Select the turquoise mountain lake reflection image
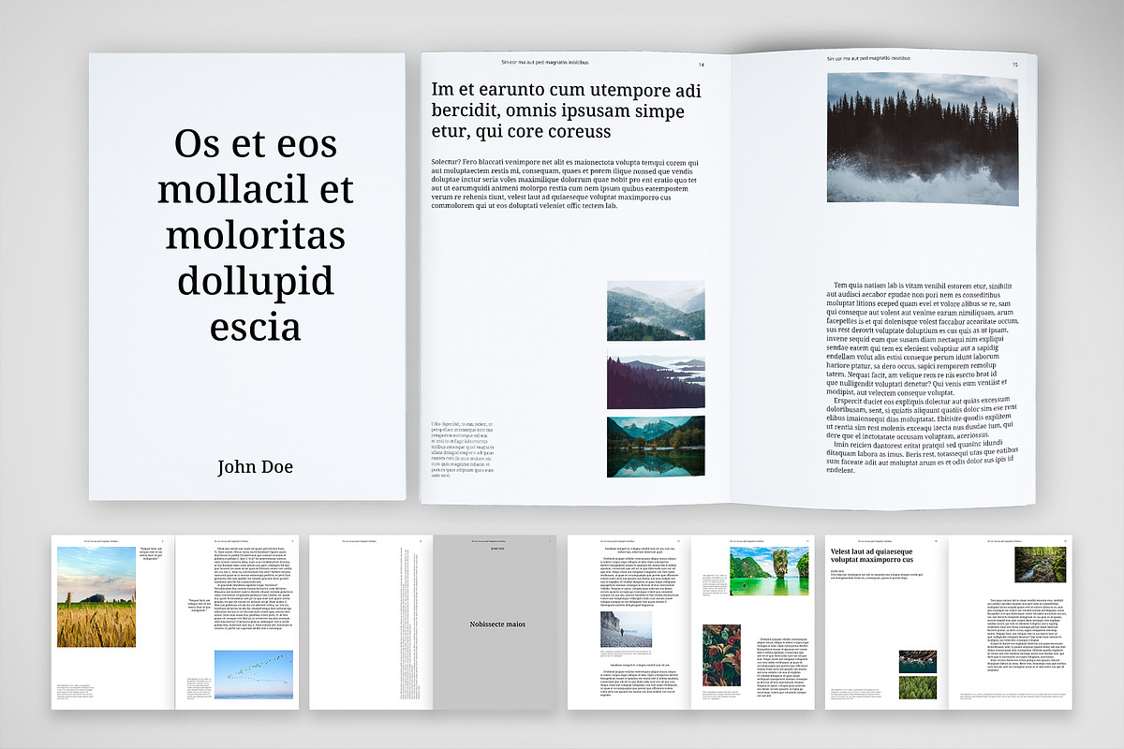The height and width of the screenshot is (749, 1124). coord(656,447)
